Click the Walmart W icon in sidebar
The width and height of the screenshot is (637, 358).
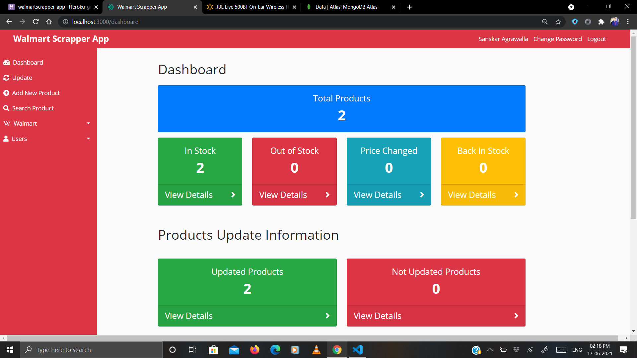(x=7, y=123)
